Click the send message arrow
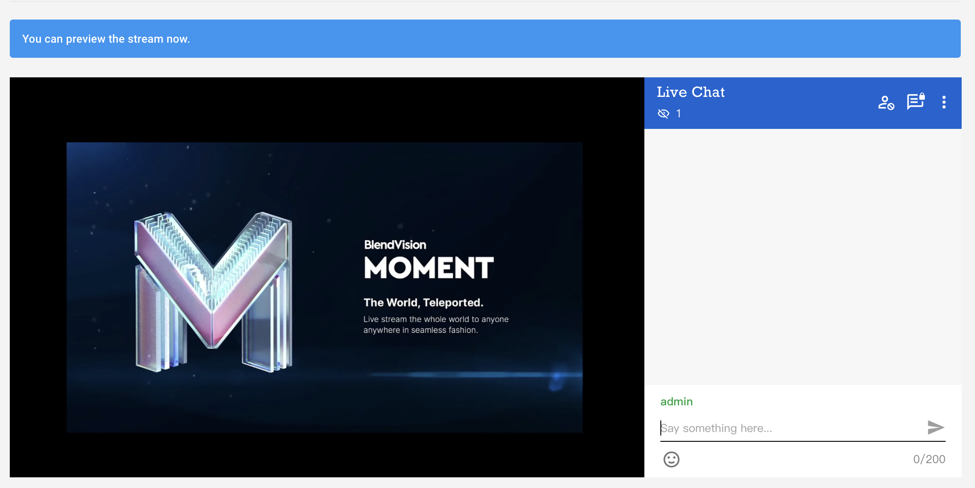This screenshot has height=488, width=975. coord(935,428)
